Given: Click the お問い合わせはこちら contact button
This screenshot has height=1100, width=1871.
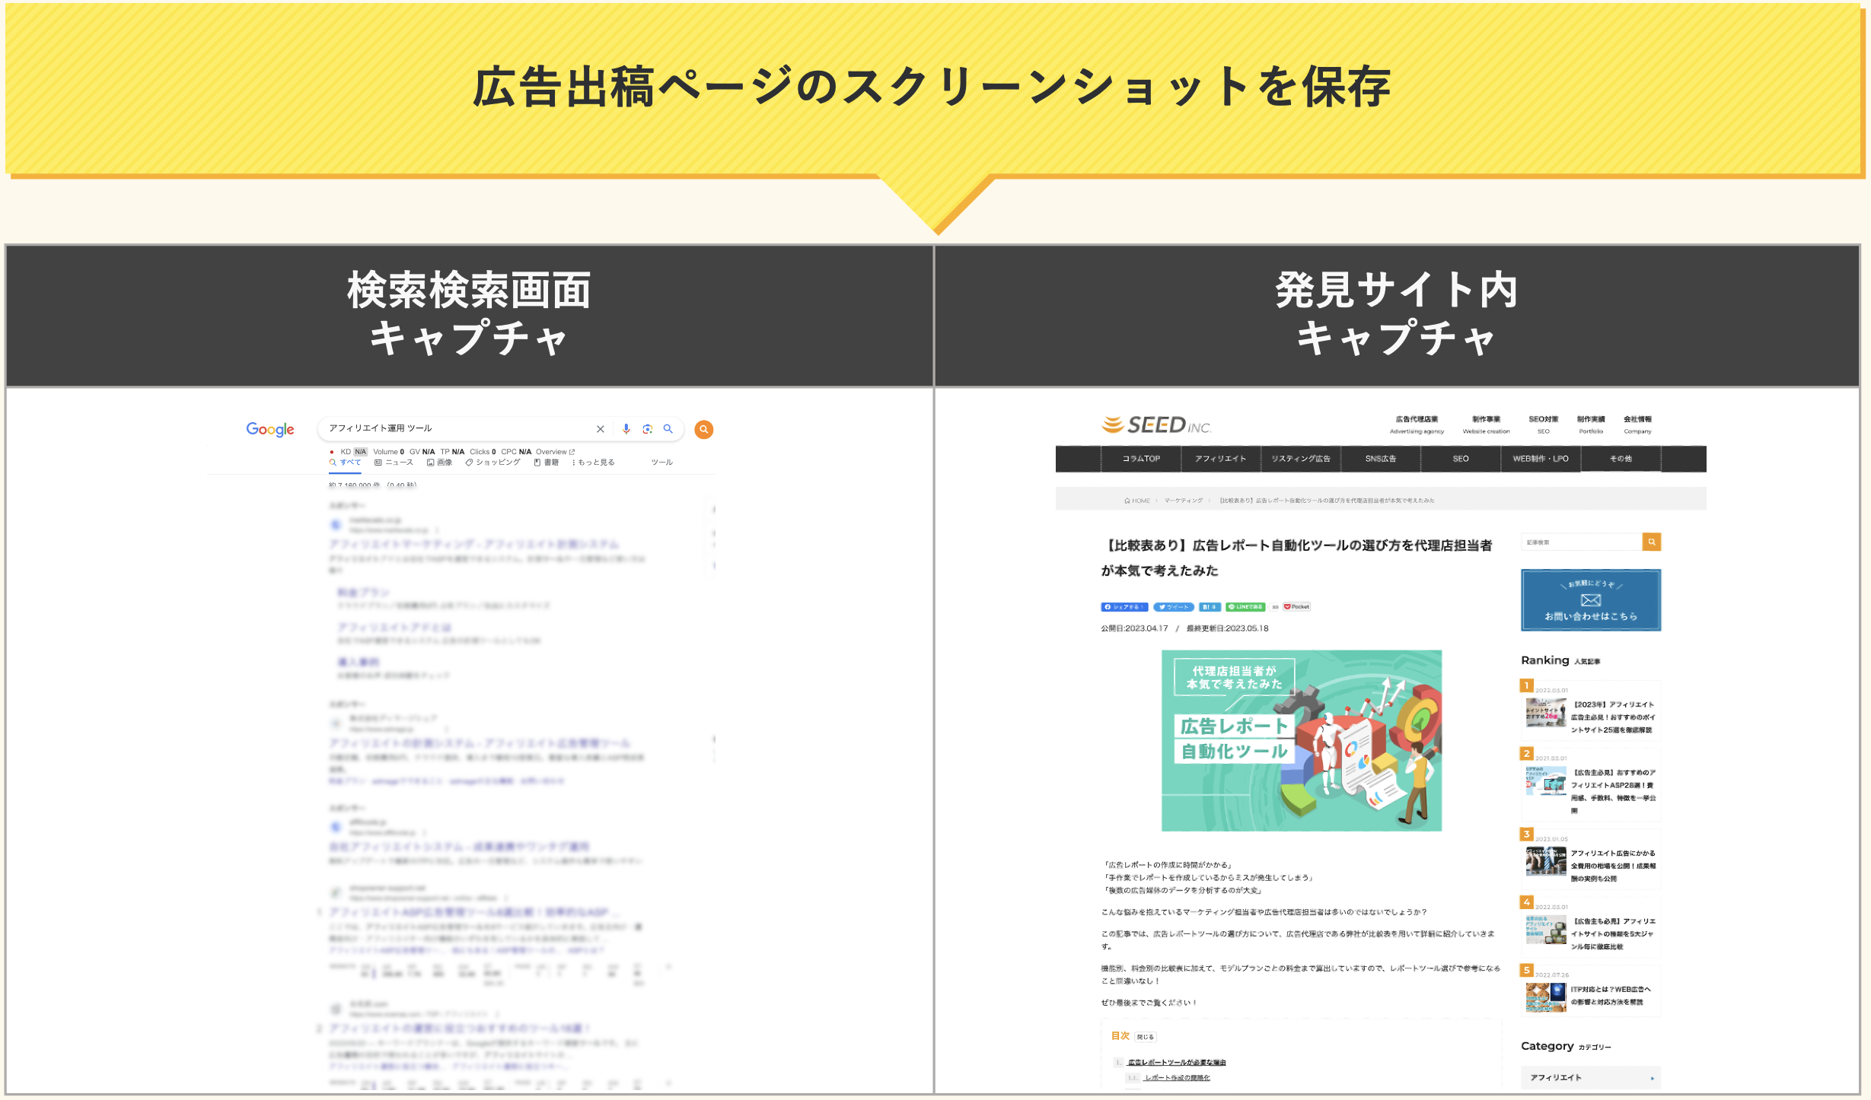Looking at the screenshot, I should [x=1590, y=601].
